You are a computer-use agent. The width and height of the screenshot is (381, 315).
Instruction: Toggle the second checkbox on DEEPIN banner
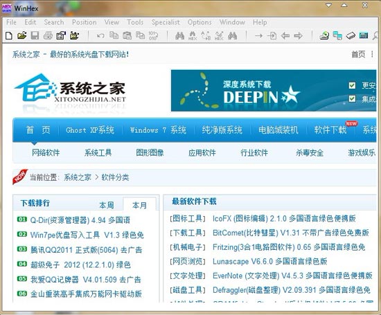(x=352, y=98)
